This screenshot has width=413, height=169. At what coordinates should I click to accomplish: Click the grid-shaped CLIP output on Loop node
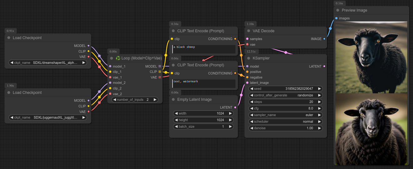click(160, 72)
